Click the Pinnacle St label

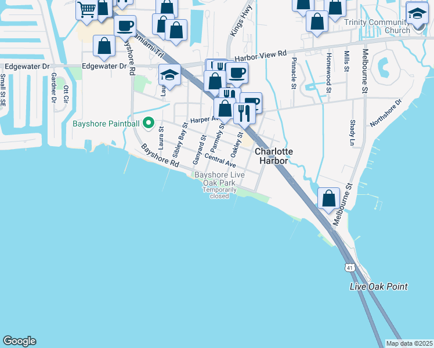click(x=294, y=73)
